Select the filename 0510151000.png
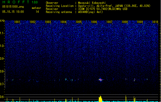Viewport: 161px width, 102px height. click(x=13, y=7)
